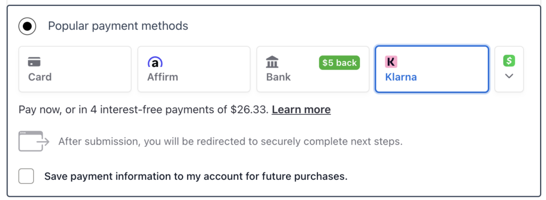546x200 pixels.
Task: Click the Bank building icon
Action: pos(272,62)
